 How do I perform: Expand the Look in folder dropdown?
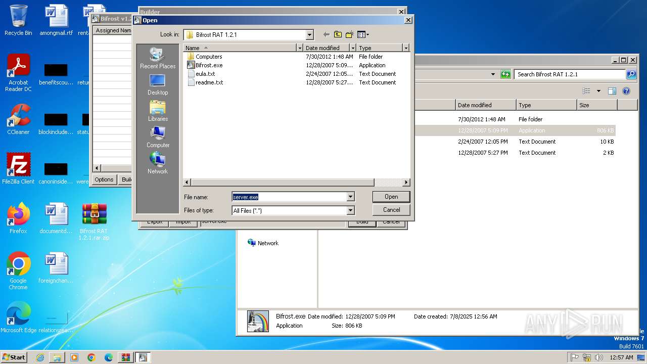[309, 34]
